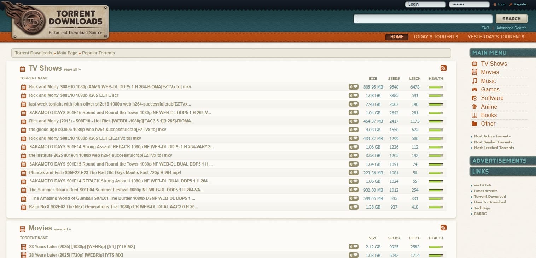Screen dimensions: 536x258
Task: Click the key icon next to Login link
Action: 495,5
